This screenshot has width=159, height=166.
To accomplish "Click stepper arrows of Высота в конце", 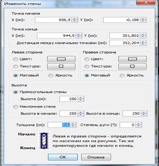I will [x=144, y=114].
